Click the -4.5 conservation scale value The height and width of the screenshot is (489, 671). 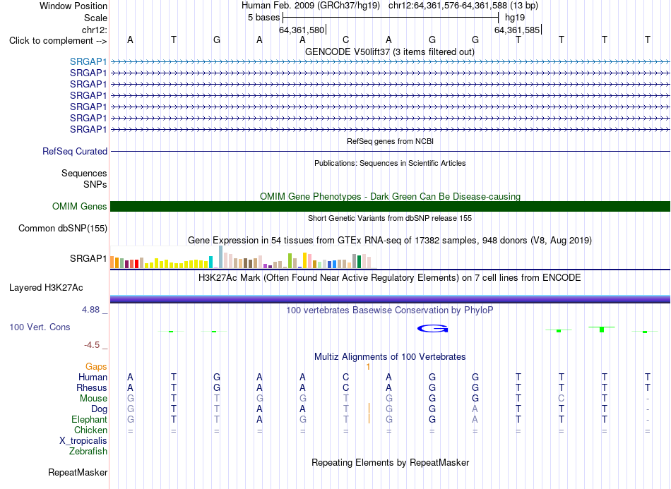(92, 345)
